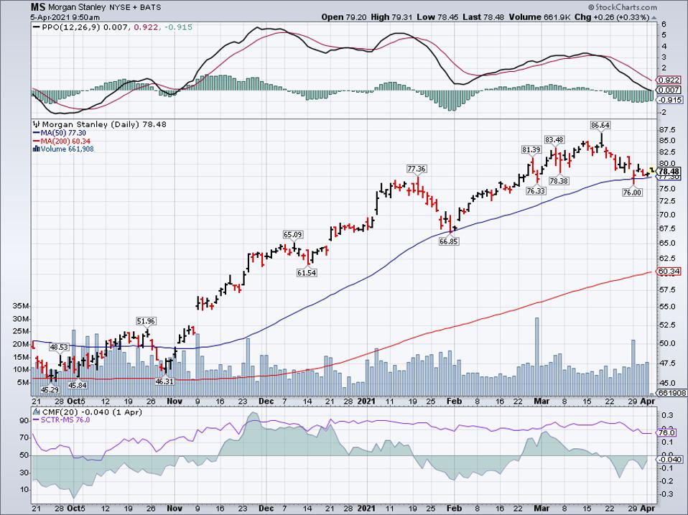Screen dimensions: 688x515
Task: Click the MA(200) 60.34 legend label
Action: [62, 141]
